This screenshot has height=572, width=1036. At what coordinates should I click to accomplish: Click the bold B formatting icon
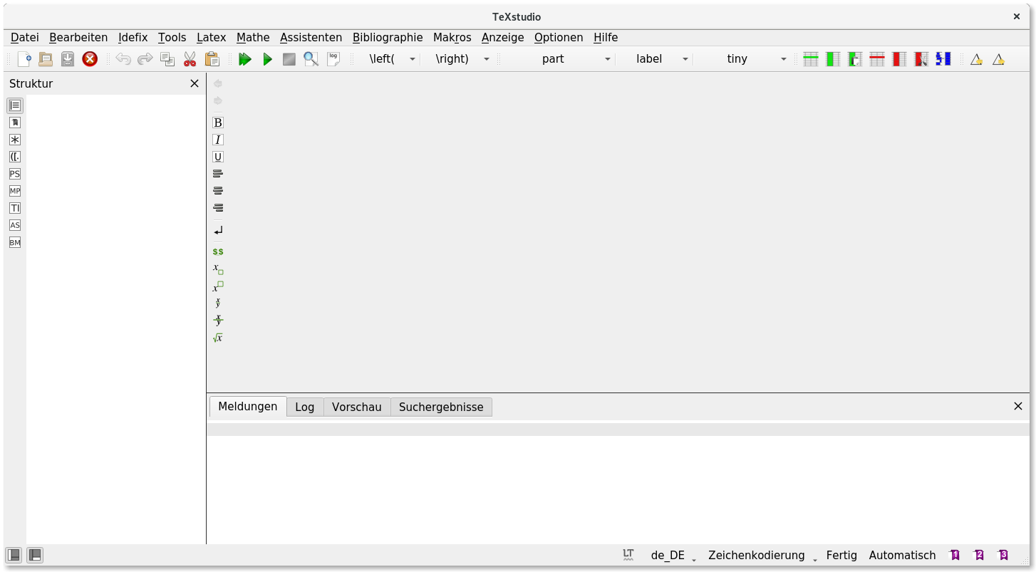[218, 123]
